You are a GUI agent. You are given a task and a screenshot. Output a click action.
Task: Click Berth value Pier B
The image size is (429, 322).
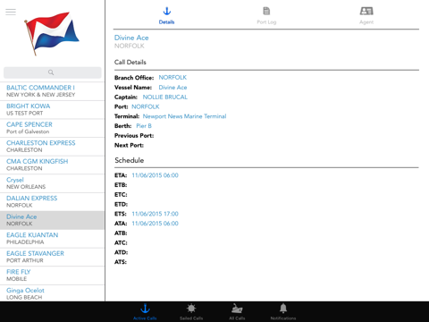pos(144,126)
